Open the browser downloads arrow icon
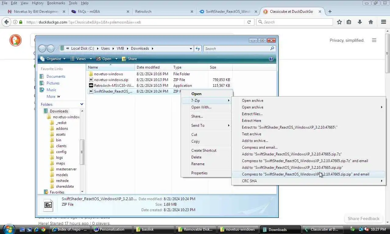 [x=360, y=22]
